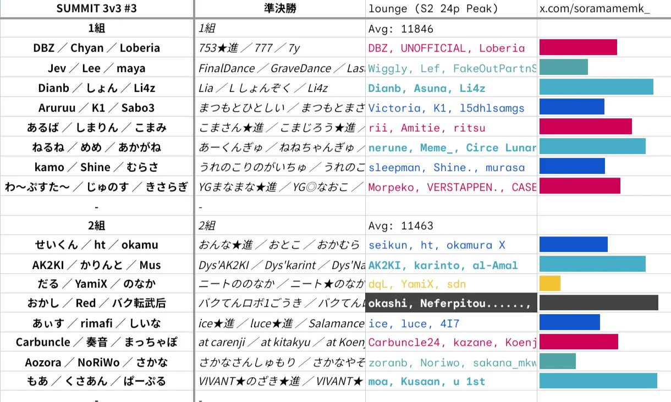The height and width of the screenshot is (402, 671).
Task: Select the highlighted 'okashi, Neferpitou' cell
Action: click(452, 303)
